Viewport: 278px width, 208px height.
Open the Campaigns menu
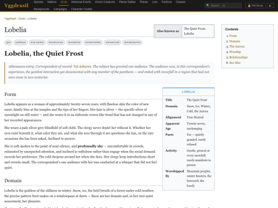(60, 9)
